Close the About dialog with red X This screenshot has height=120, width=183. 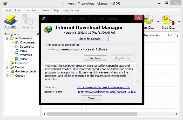coord(139,18)
